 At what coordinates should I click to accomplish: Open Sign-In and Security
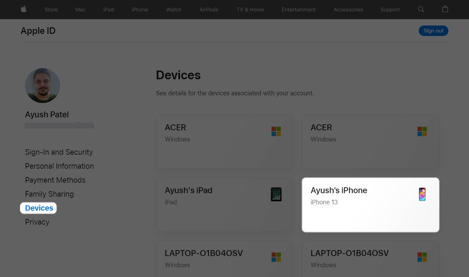[59, 152]
